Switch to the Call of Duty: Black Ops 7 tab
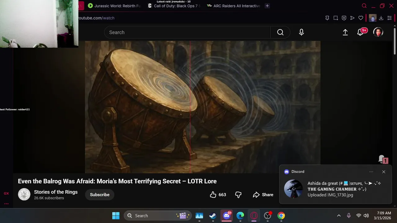This screenshot has height=223, width=397. (174, 6)
